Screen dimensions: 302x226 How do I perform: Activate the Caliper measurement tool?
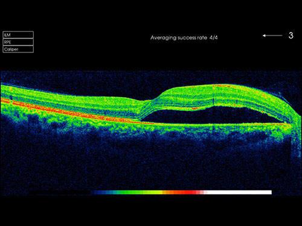point(18,49)
